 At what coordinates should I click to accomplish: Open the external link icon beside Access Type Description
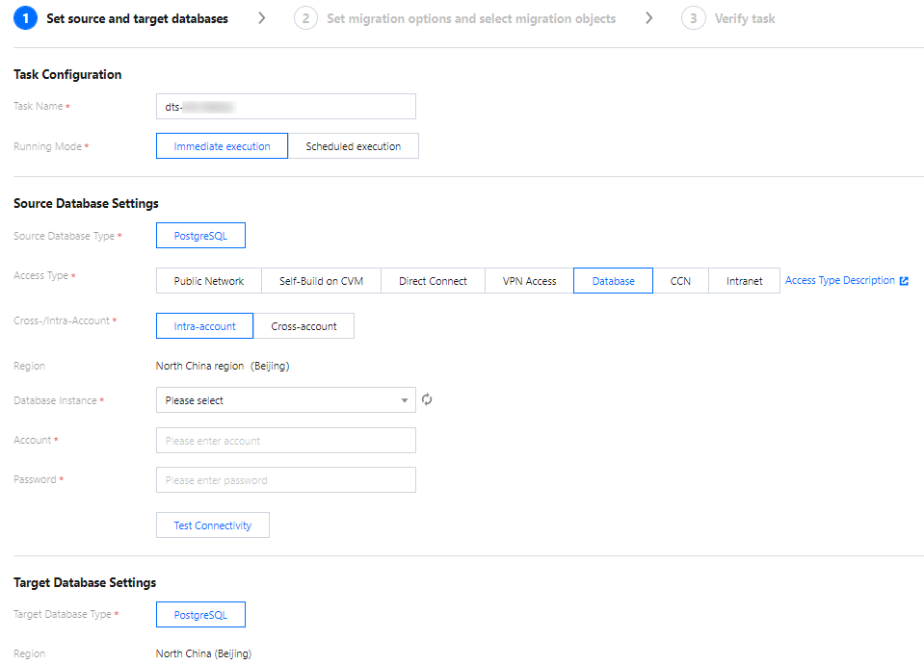tap(904, 281)
